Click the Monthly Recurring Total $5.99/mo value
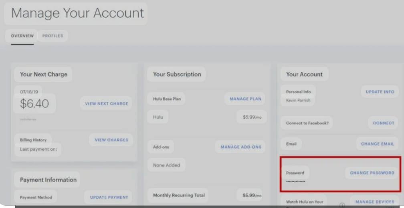The height and width of the screenshot is (208, 404). [x=252, y=195]
